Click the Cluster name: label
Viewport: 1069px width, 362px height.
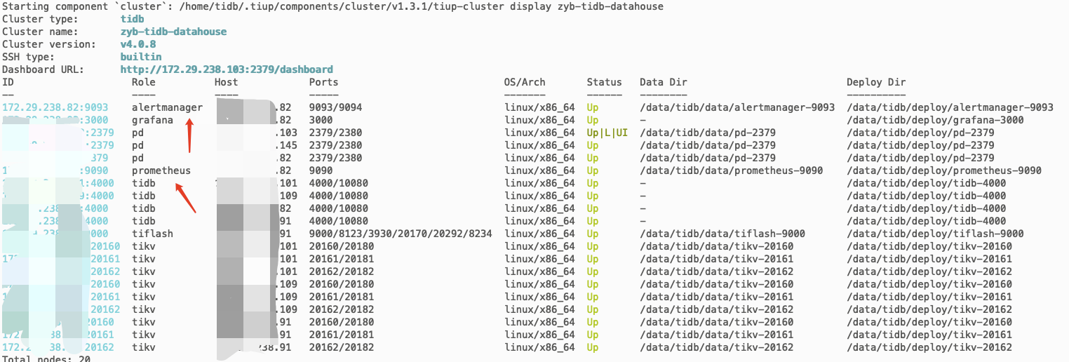(x=40, y=32)
